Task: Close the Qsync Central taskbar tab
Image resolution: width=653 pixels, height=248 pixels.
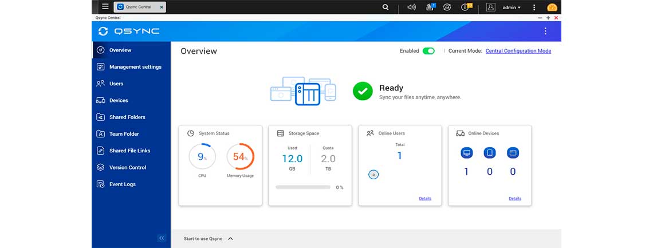Action: coord(162,7)
